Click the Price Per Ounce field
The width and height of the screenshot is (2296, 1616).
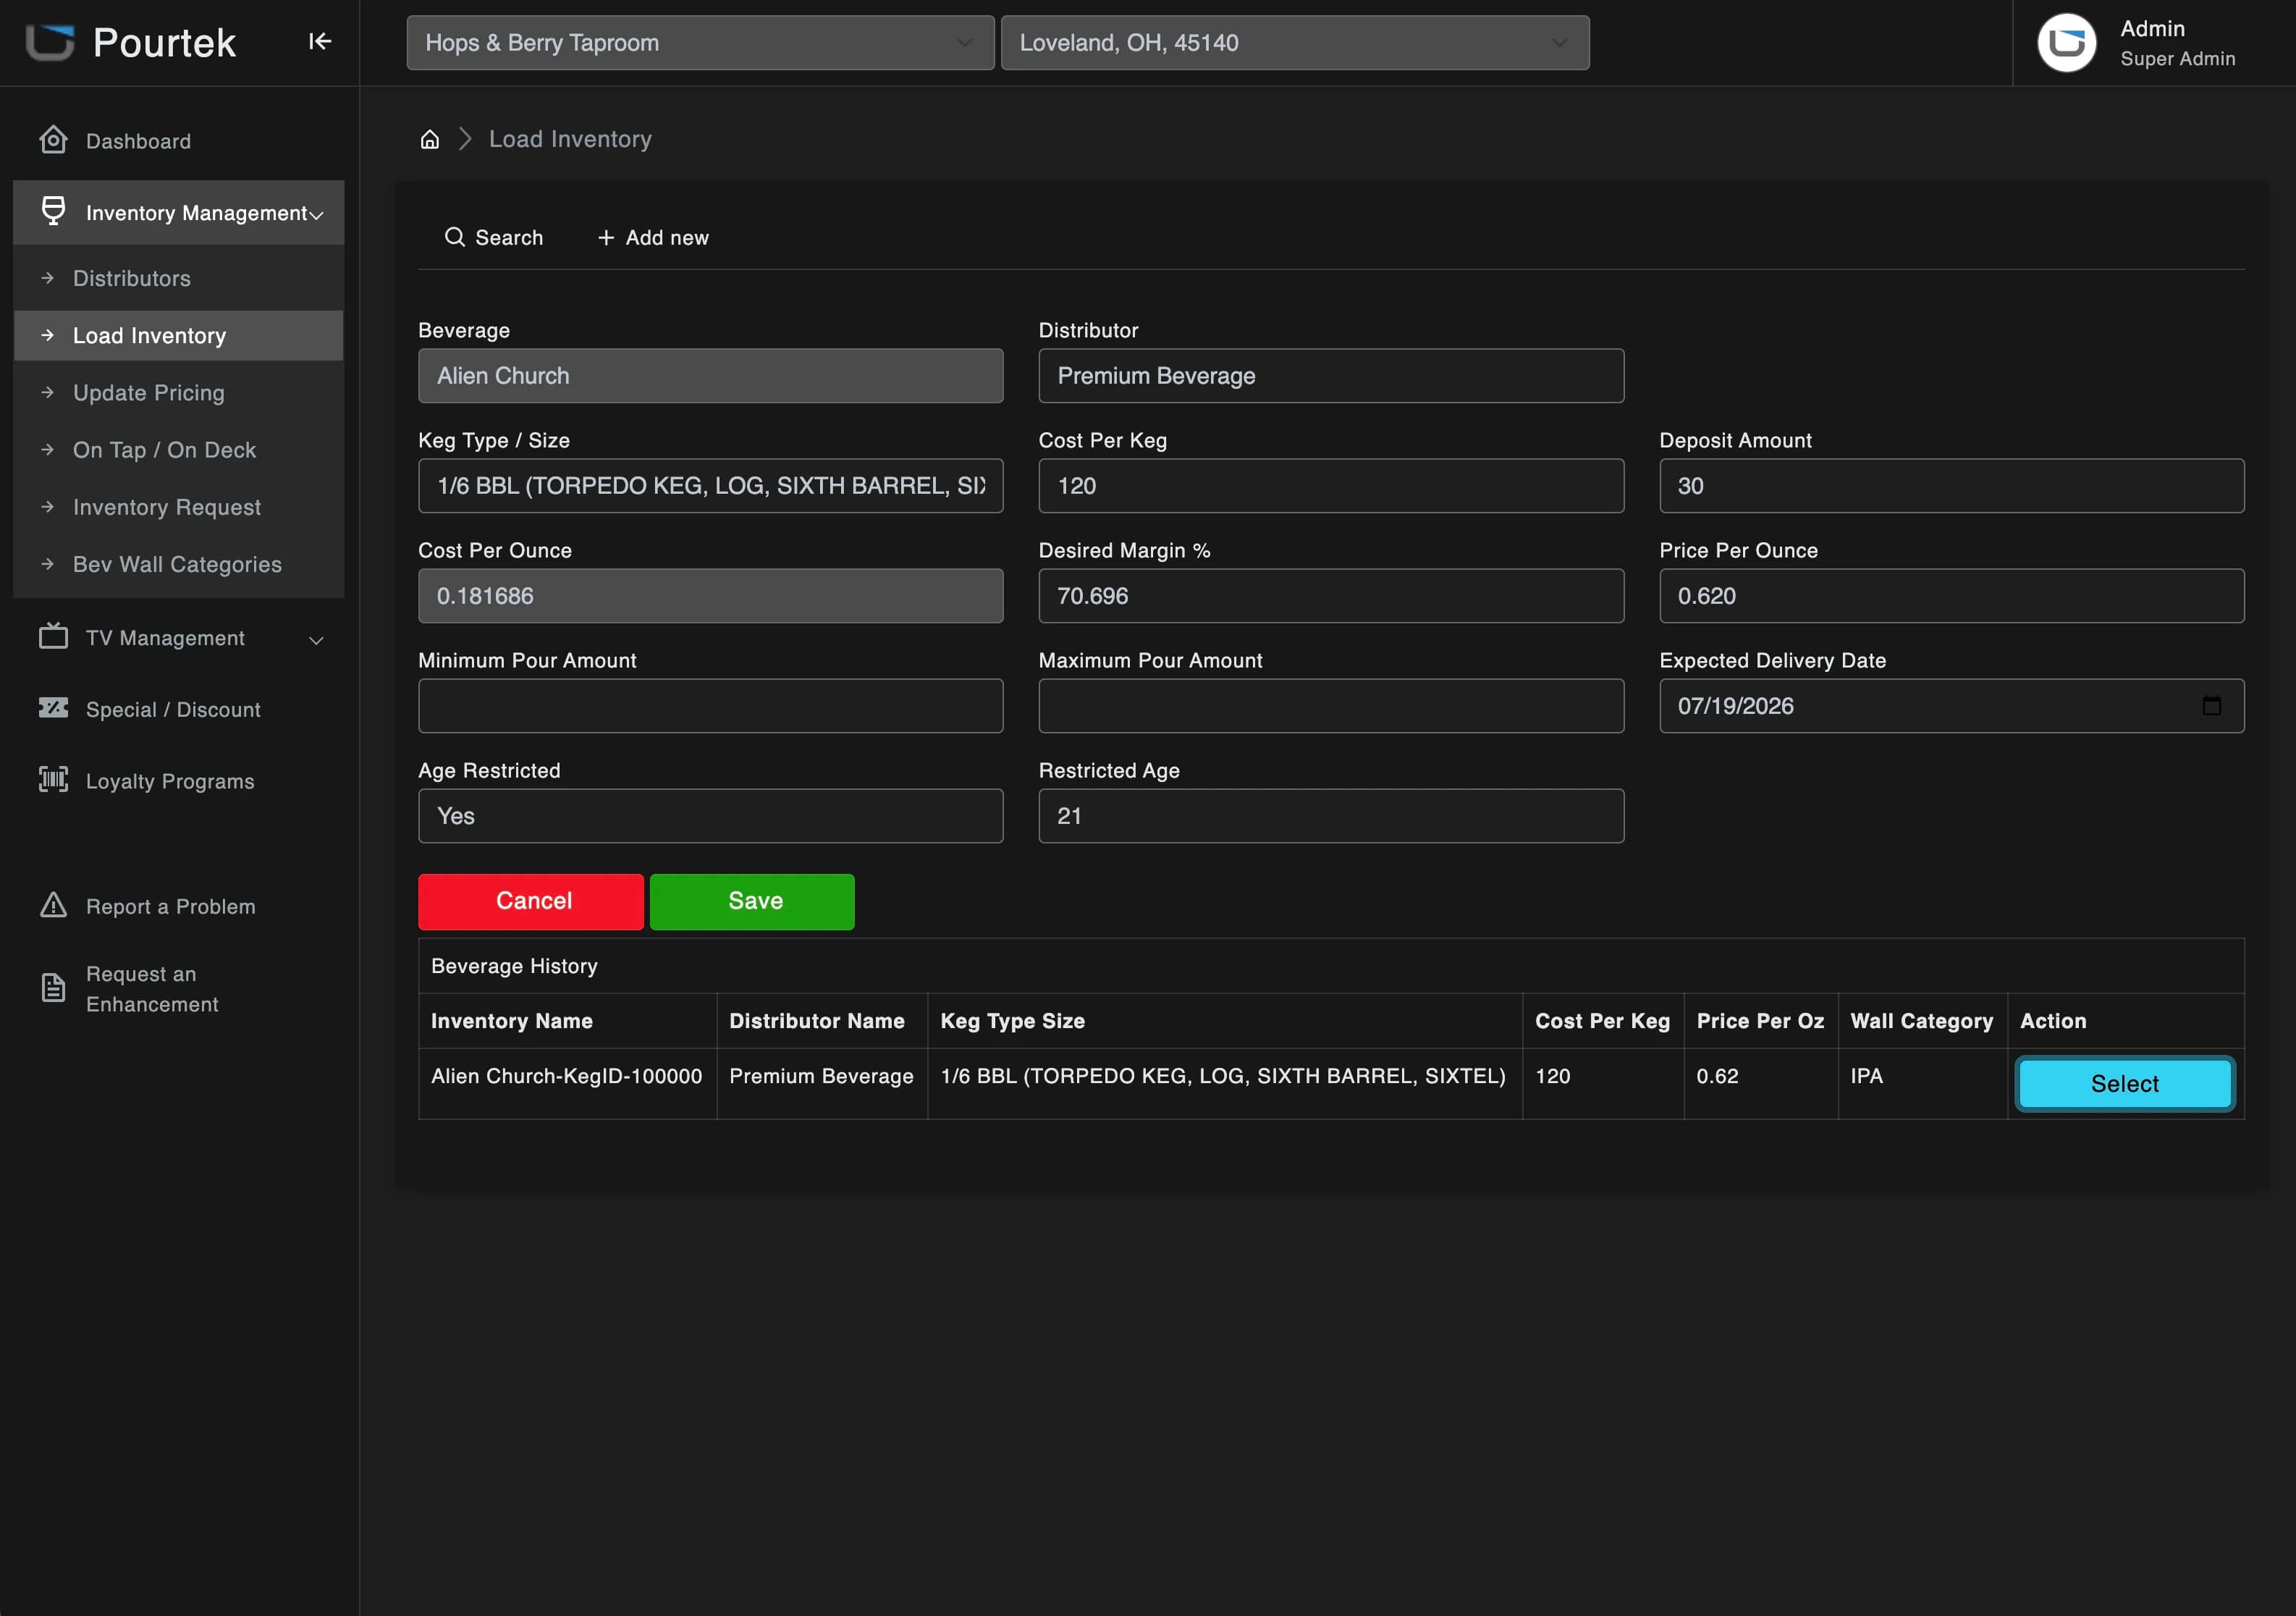tap(1952, 596)
